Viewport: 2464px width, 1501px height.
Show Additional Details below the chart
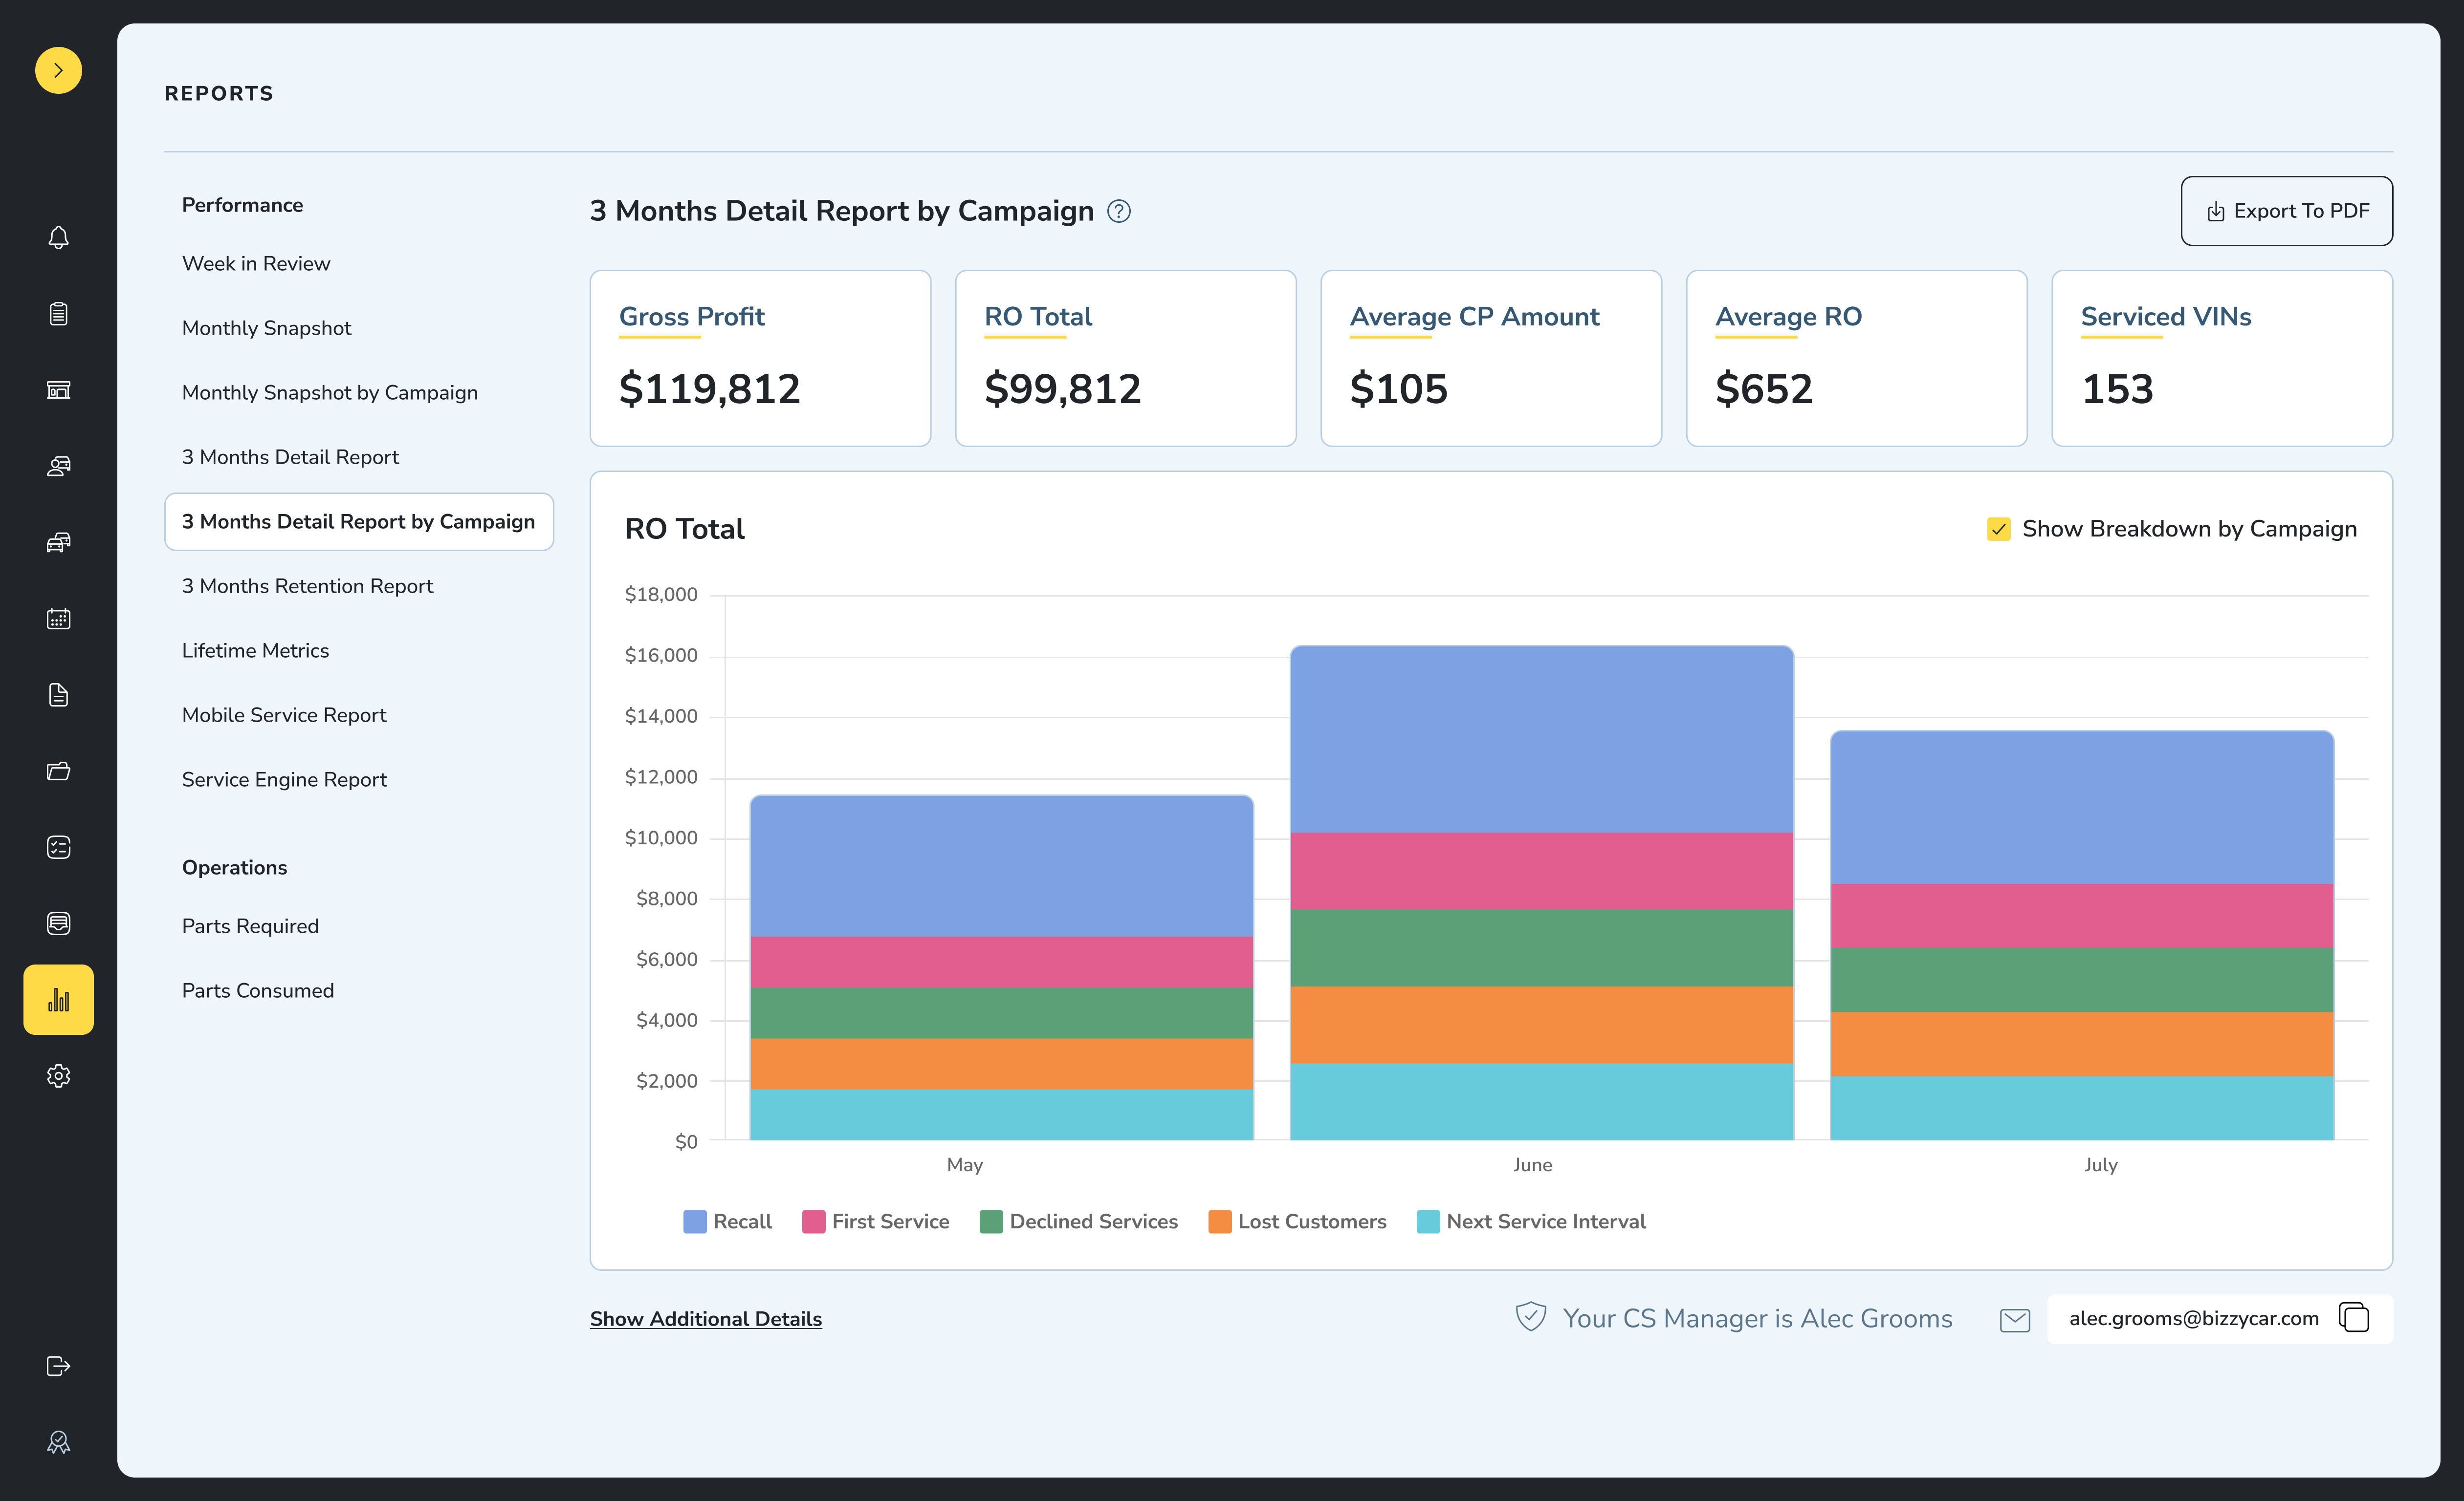point(705,1318)
